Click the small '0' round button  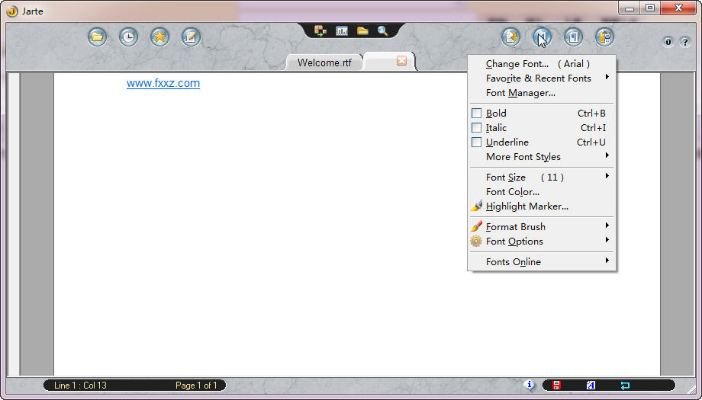(668, 42)
